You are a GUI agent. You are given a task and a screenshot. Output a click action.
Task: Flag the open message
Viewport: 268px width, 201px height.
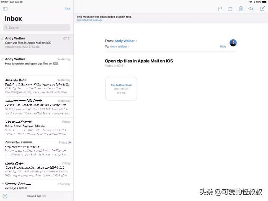point(220,9)
